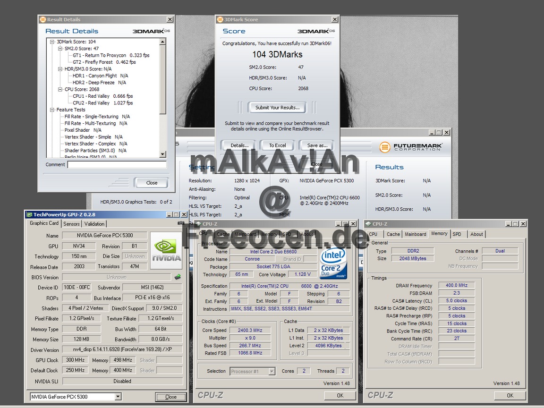Image resolution: width=544 pixels, height=408 pixels.
Task: Collapse the Feature Tests node
Action: 52,110
